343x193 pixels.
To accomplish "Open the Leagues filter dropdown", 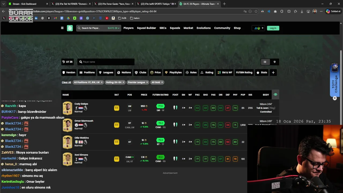I will tap(106, 72).
